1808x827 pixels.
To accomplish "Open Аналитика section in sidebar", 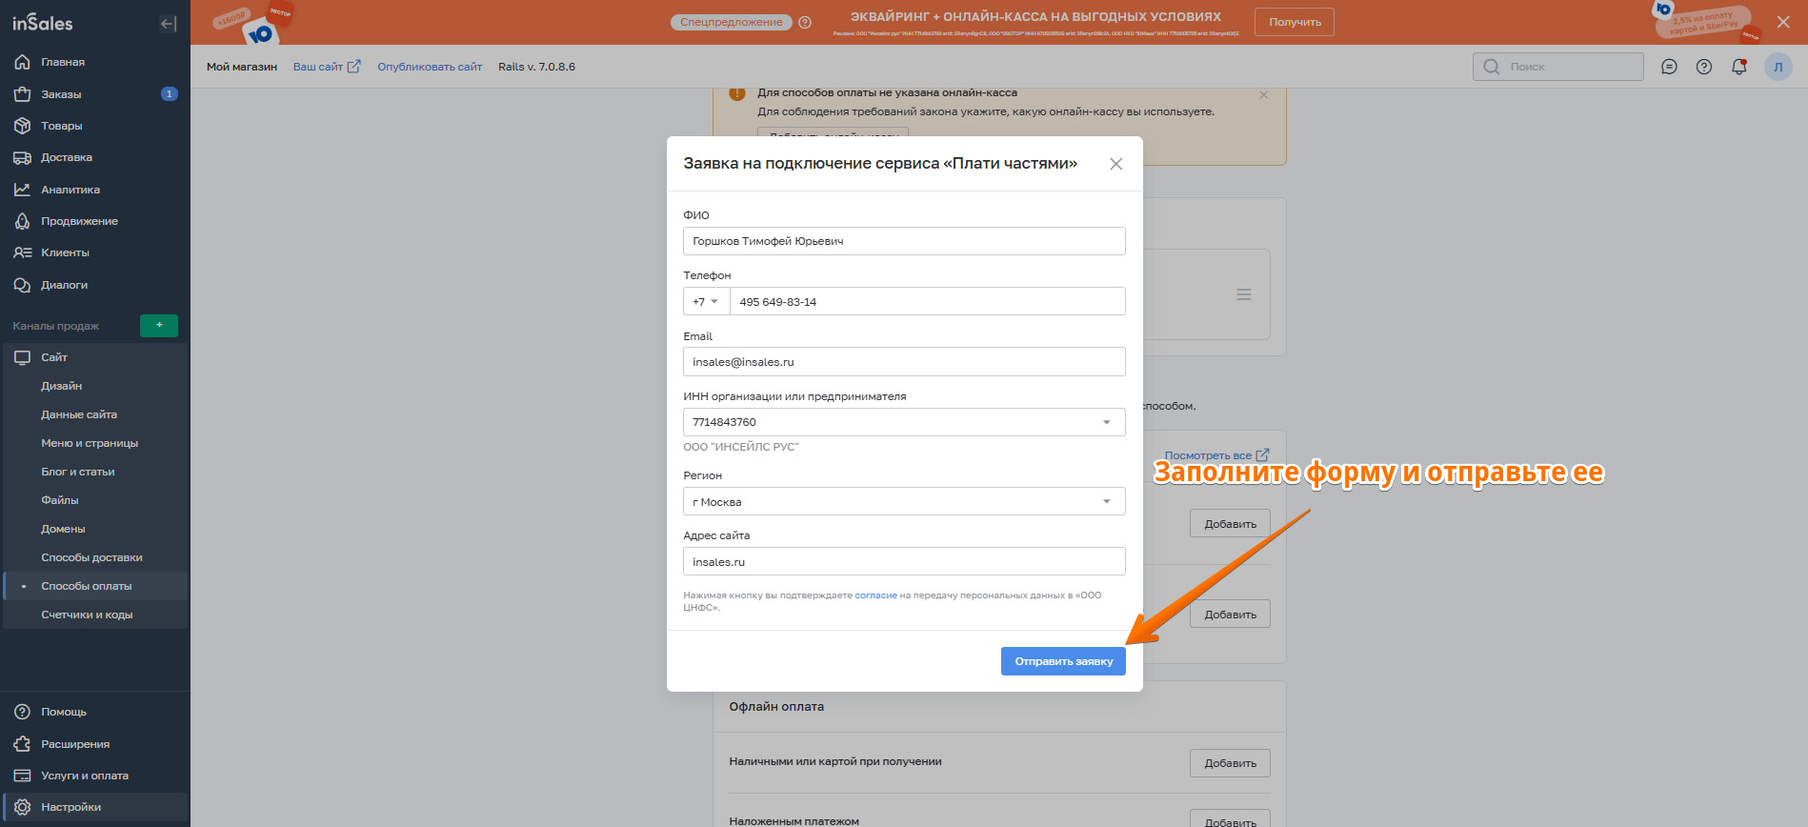I will pyautogui.click(x=70, y=190).
